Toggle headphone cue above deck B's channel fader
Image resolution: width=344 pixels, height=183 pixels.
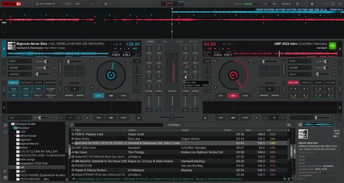point(185,110)
